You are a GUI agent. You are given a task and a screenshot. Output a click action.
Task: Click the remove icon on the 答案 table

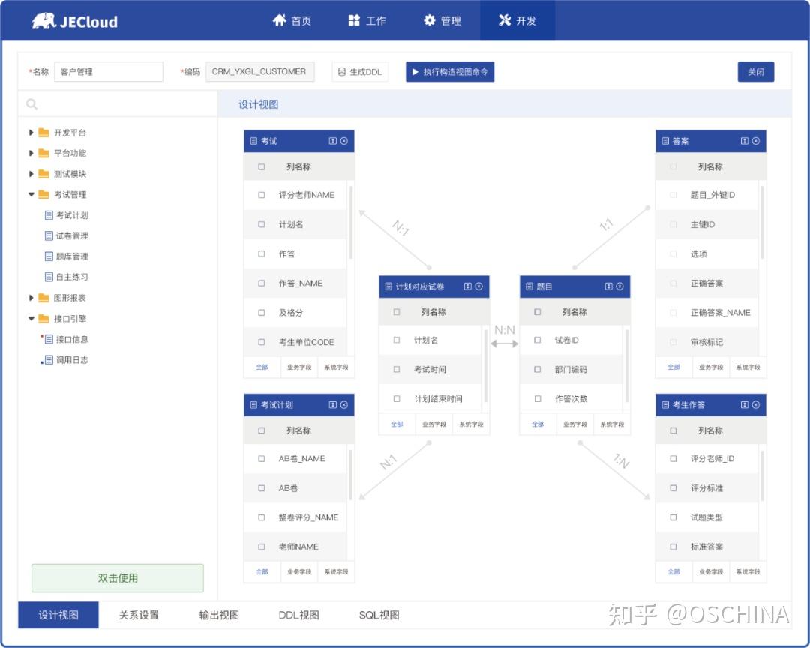pyautogui.click(x=757, y=141)
